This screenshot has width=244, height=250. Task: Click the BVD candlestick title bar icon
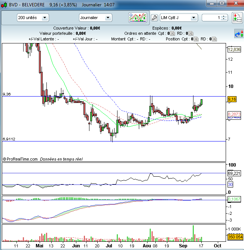coord(4,5)
